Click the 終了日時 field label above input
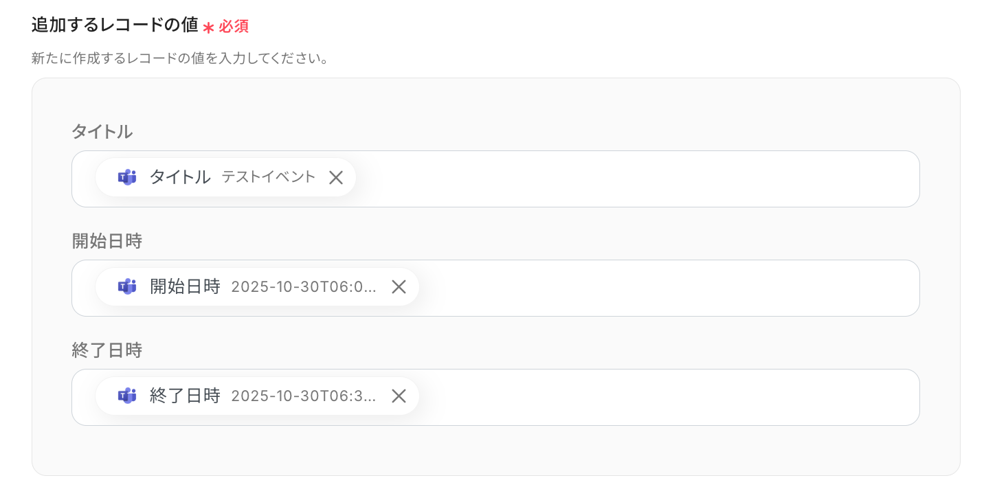This screenshot has width=984, height=500. (107, 350)
